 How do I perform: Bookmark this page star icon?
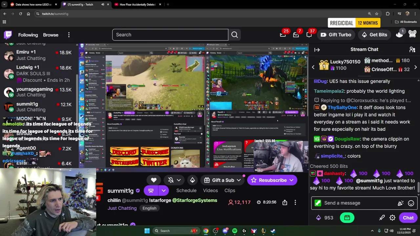click(377, 14)
